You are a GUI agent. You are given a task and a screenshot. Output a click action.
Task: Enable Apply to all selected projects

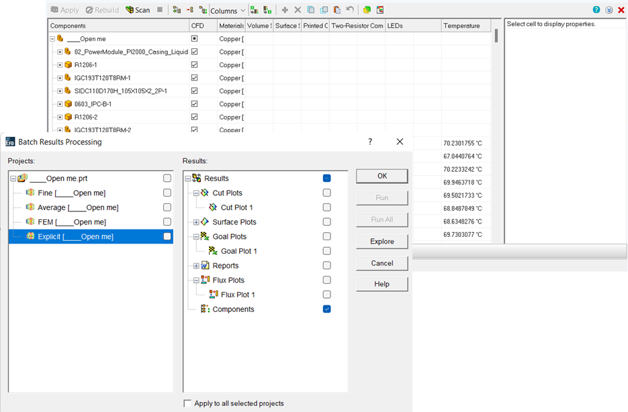[187, 403]
